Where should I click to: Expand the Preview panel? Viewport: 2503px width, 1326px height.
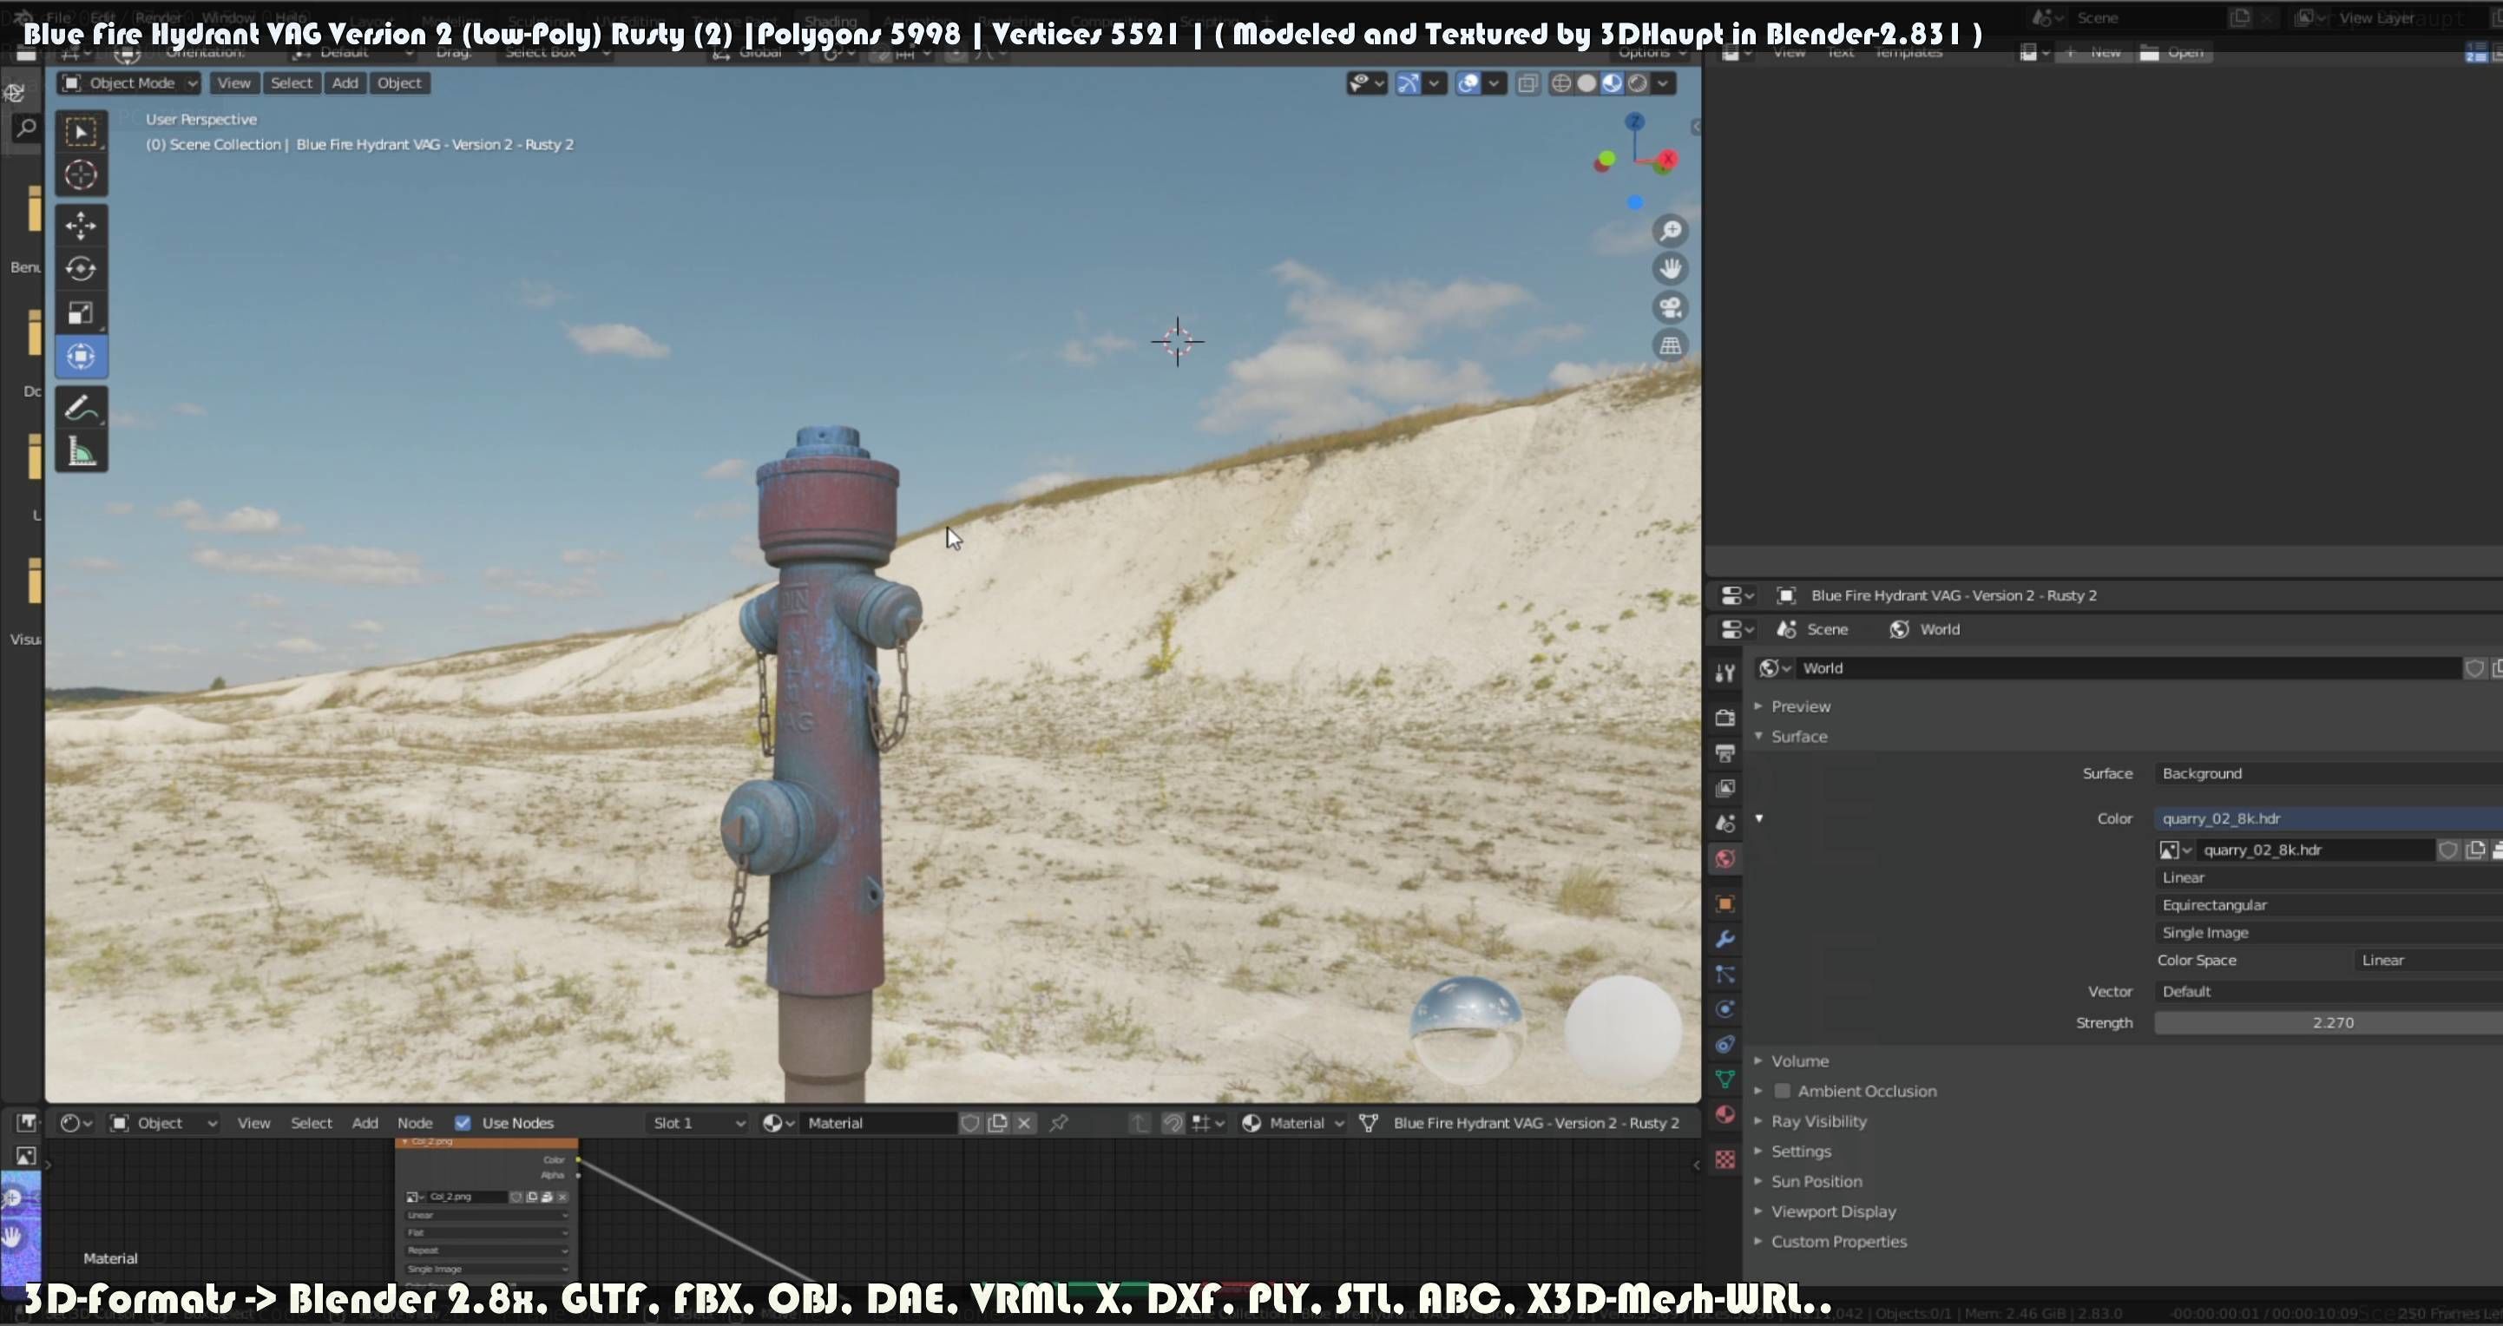(1799, 706)
